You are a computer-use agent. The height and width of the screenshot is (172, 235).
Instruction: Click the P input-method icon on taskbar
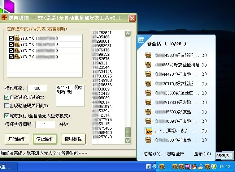[148, 167]
